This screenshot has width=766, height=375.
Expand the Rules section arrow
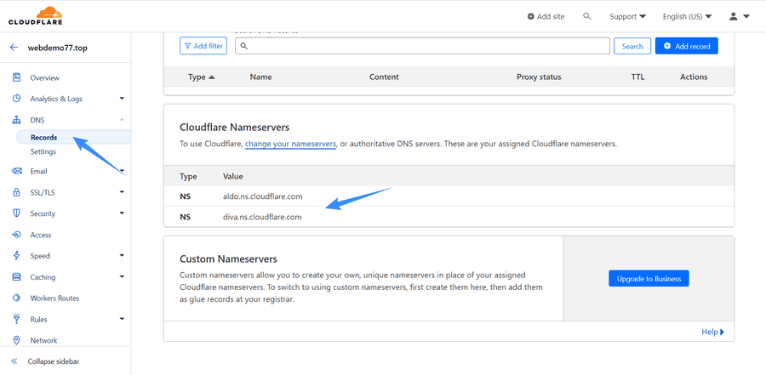click(122, 319)
